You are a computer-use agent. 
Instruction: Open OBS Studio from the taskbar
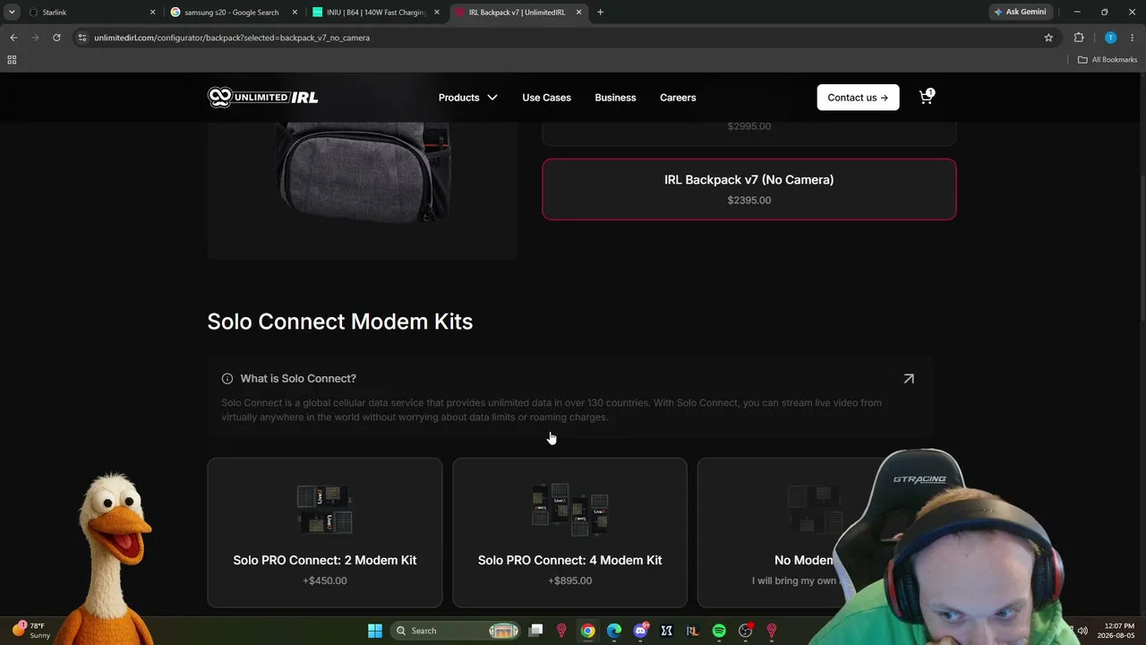pos(745,631)
